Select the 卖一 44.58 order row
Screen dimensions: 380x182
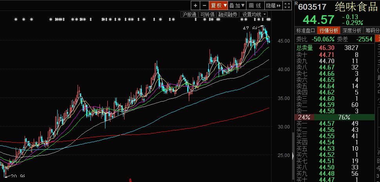334,111
